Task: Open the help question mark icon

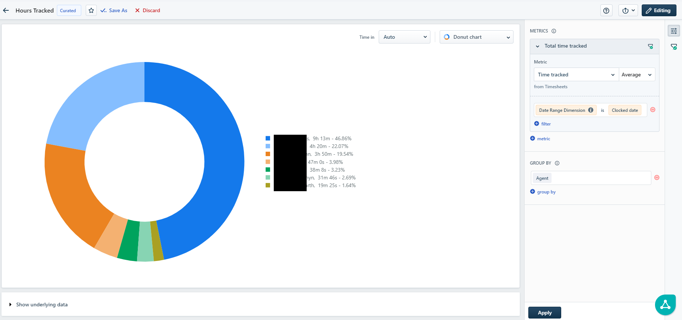Action: coord(606,11)
